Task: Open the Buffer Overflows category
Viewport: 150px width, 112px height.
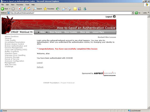Action: click(12, 52)
